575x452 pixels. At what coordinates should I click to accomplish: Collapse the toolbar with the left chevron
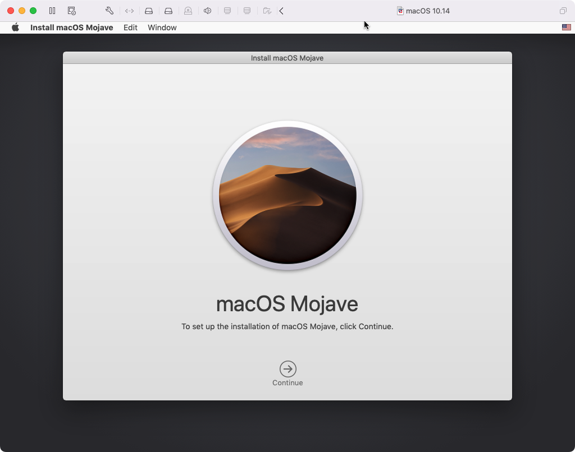tap(281, 11)
